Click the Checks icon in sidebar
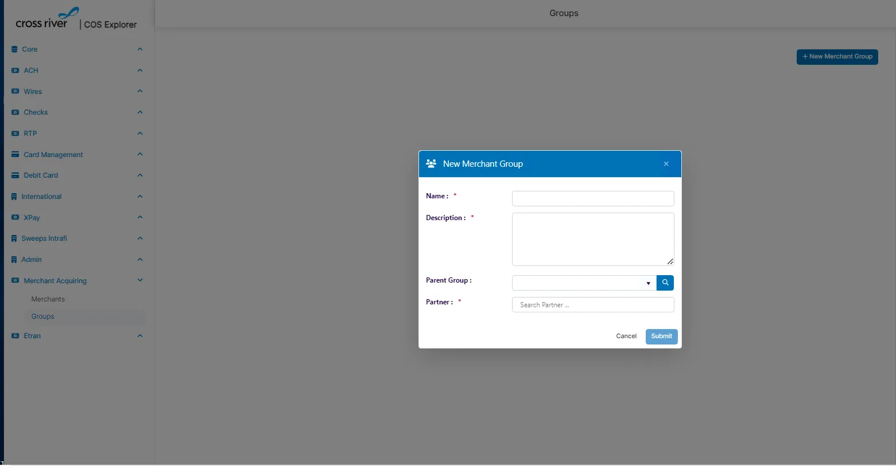The image size is (896, 466). click(x=15, y=112)
